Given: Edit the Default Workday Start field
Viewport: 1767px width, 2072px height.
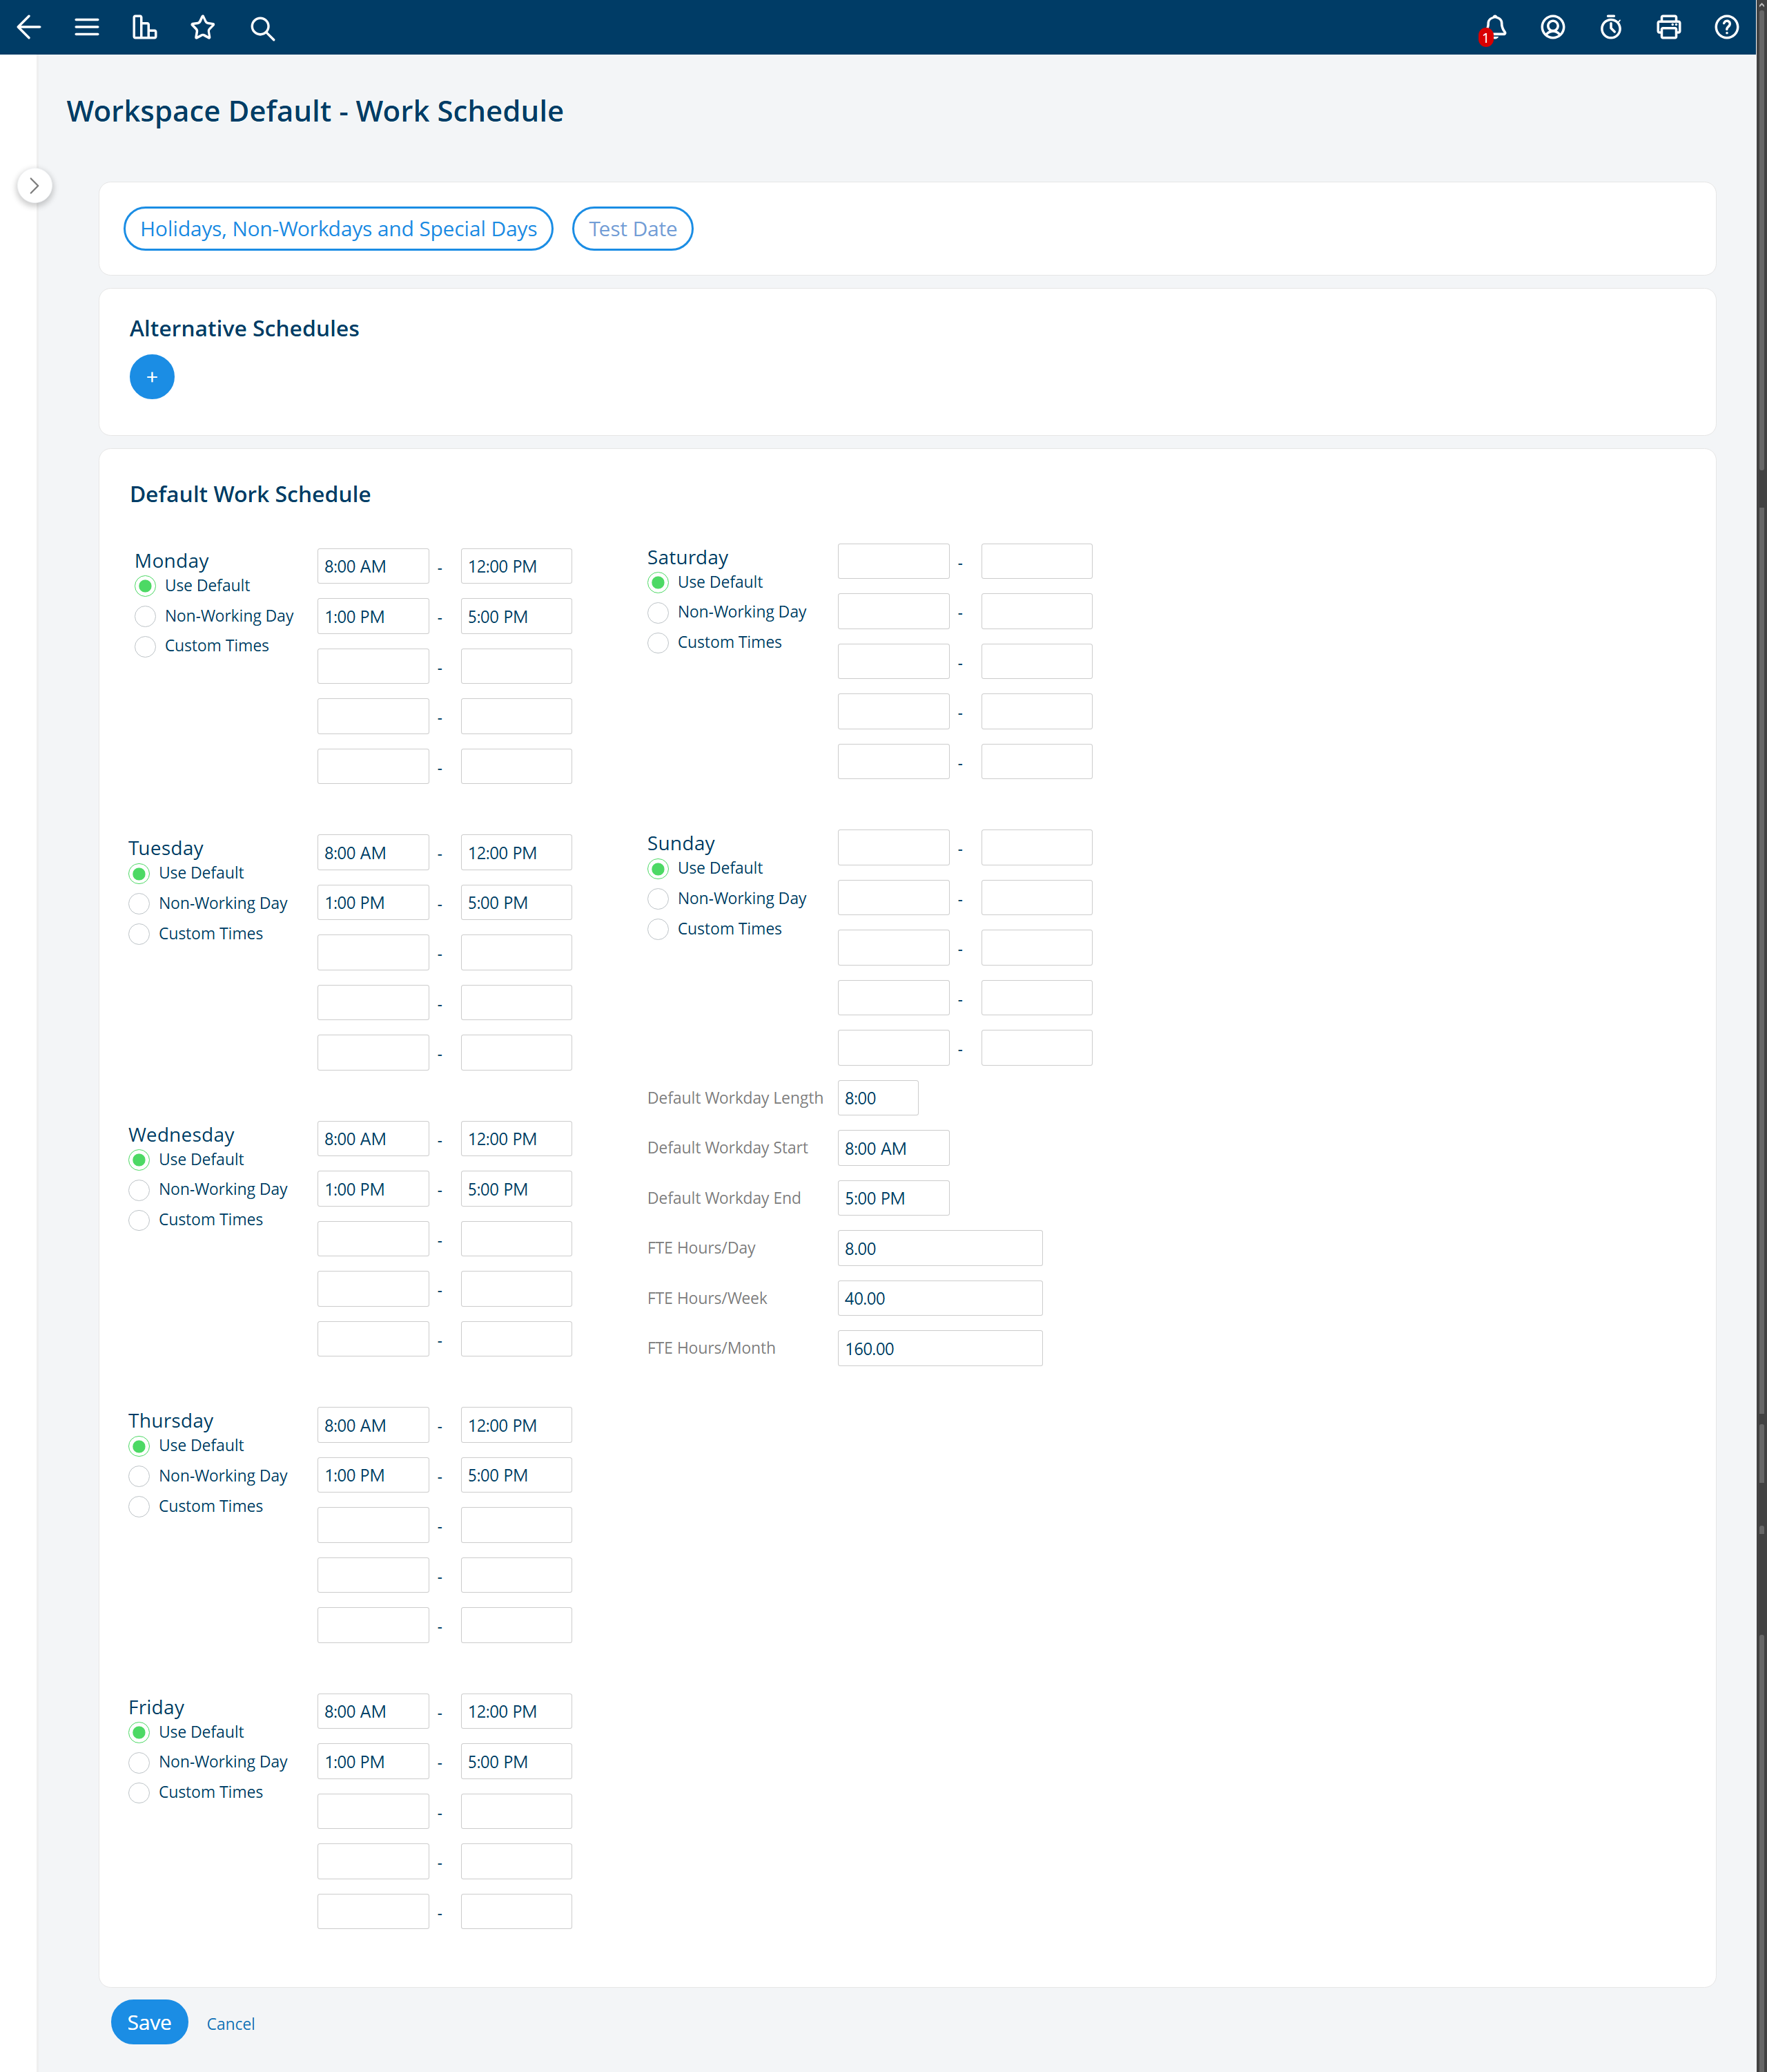Looking at the screenshot, I should pyautogui.click(x=893, y=1148).
